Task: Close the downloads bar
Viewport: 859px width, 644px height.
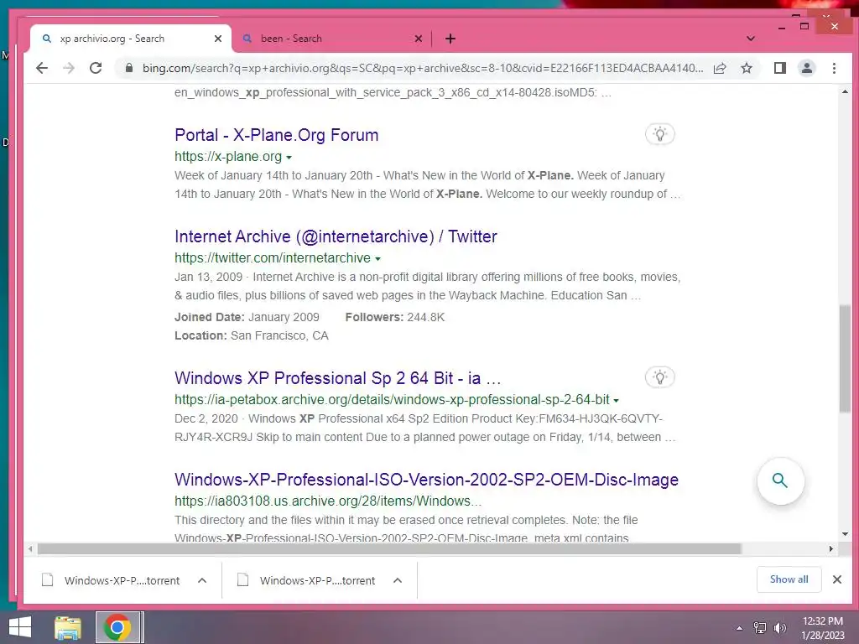Action: pos(837,579)
